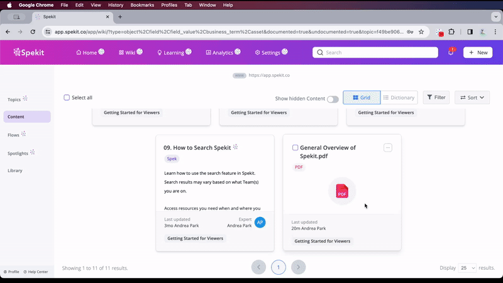Go to page 1 button
503x283 pixels.
[x=278, y=267]
